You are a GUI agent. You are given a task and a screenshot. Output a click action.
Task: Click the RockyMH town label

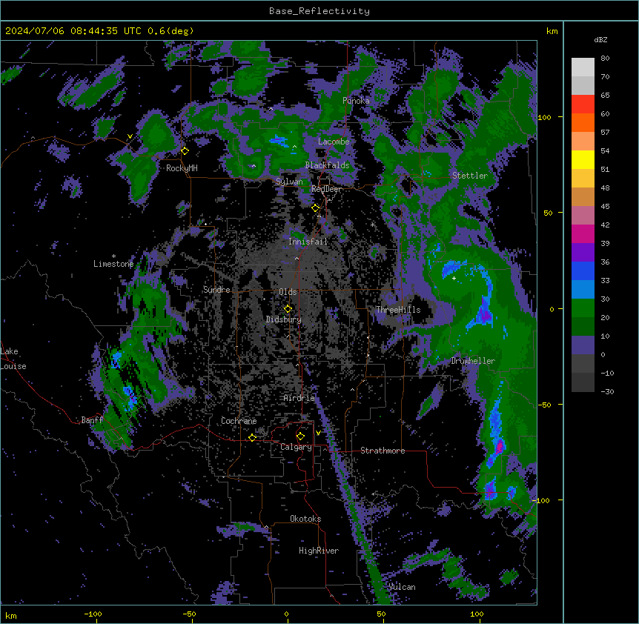pos(182,168)
